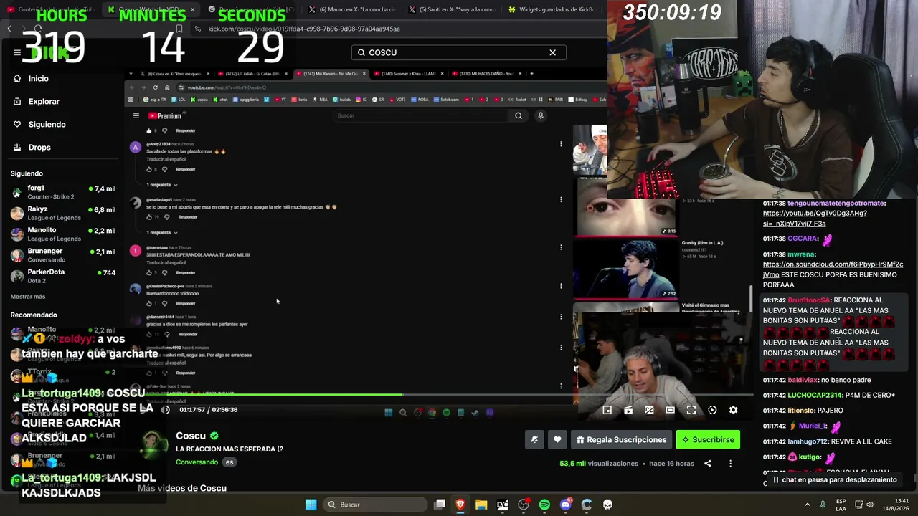Toggle theater mode in the player
Screen dimensions: 918x516
click(670, 410)
